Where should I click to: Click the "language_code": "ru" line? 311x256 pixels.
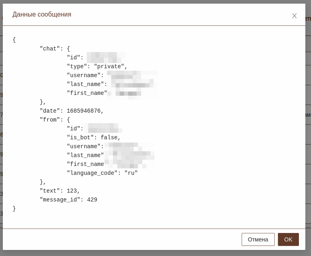[102, 173]
